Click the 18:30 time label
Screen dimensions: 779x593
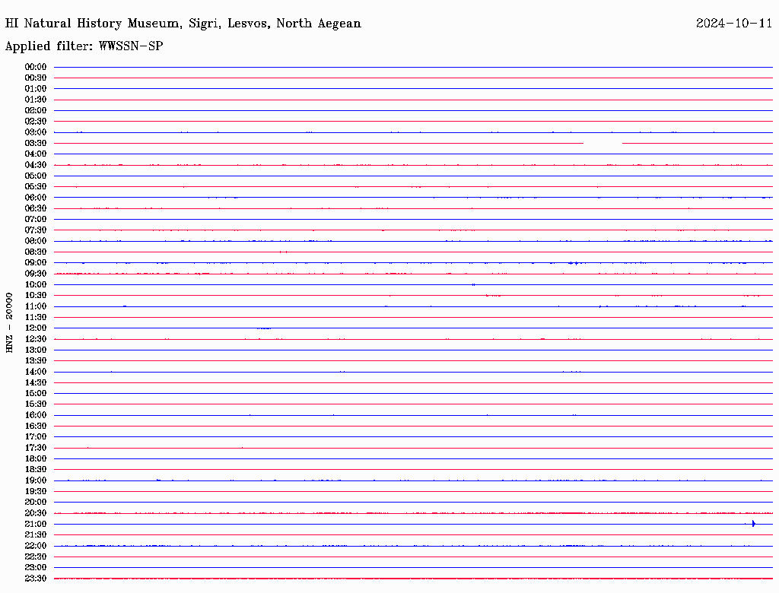(36, 469)
